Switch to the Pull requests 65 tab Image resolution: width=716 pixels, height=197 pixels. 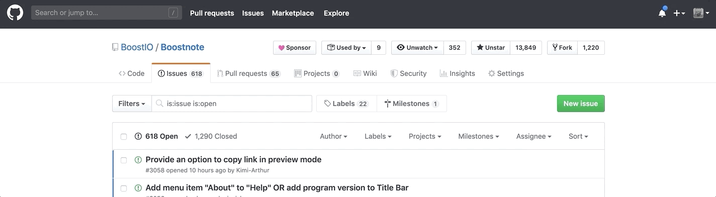(248, 73)
